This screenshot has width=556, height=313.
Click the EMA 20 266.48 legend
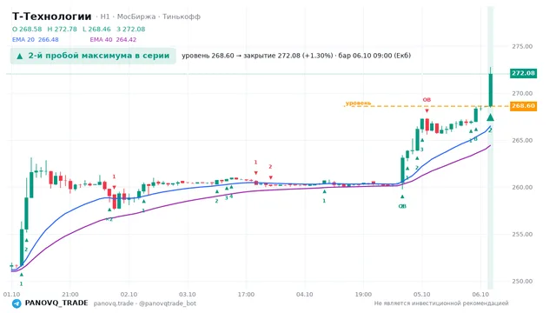36,40
